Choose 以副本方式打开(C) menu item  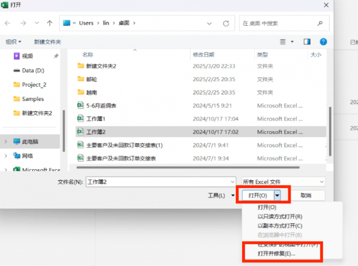tap(280, 226)
